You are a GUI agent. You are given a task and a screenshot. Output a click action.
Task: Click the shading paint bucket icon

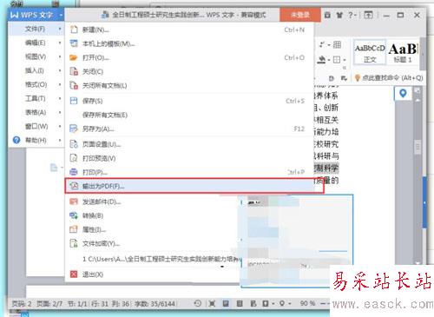[321, 60]
